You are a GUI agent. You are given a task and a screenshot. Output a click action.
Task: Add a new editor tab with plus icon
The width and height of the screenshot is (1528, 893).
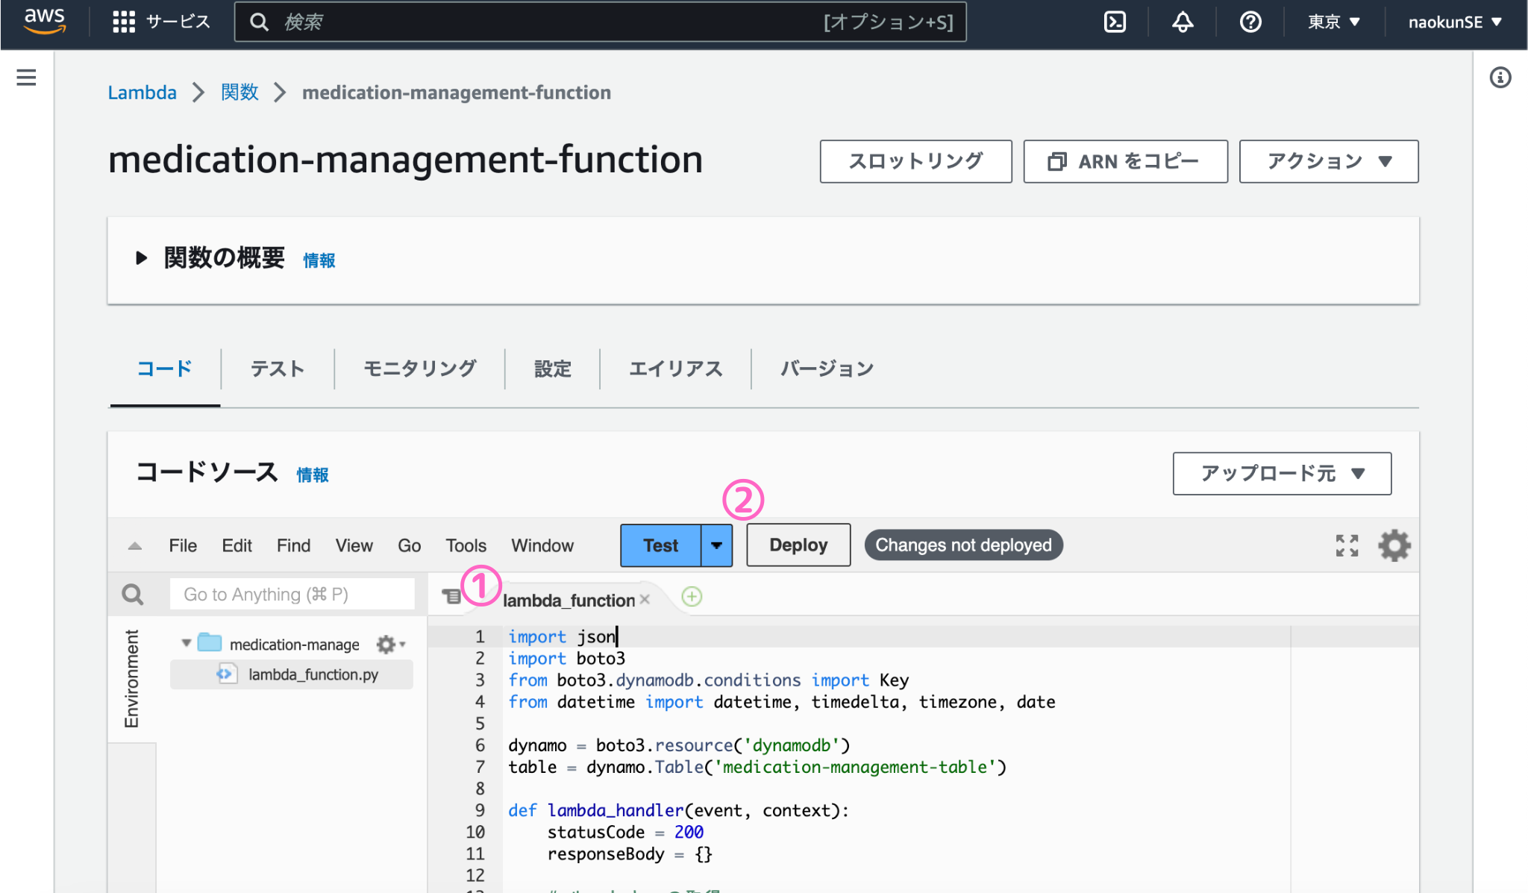(x=692, y=596)
